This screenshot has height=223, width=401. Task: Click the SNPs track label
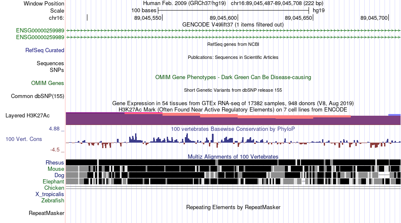click(x=57, y=70)
